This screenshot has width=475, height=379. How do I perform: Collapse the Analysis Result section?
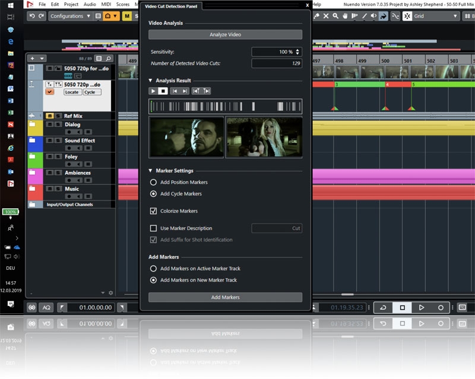coord(151,80)
